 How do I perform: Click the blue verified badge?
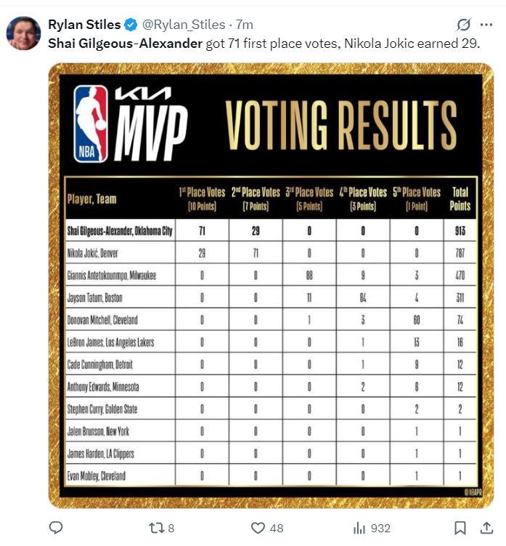pyautogui.click(x=131, y=25)
